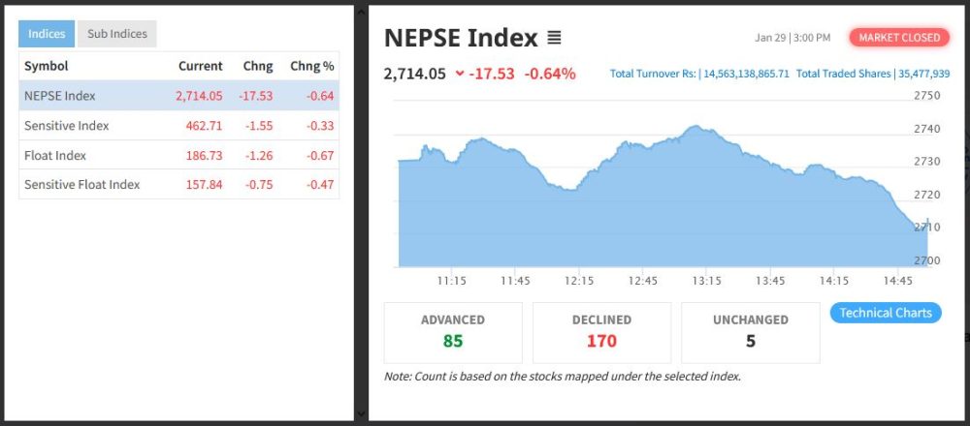Select the Indices tab

(x=47, y=34)
